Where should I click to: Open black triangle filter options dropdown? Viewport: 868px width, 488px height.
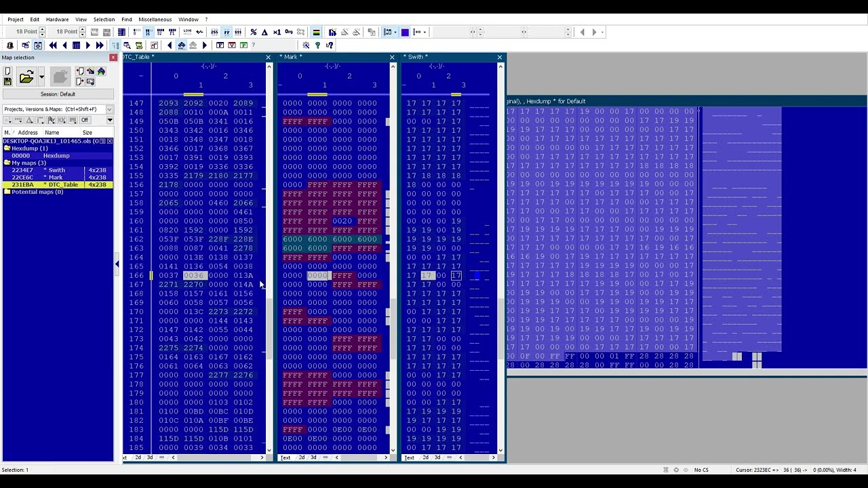click(x=110, y=120)
